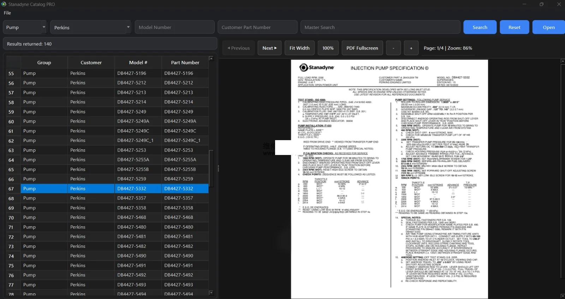Select row number 60 header
565x299 pixels.
13,122
